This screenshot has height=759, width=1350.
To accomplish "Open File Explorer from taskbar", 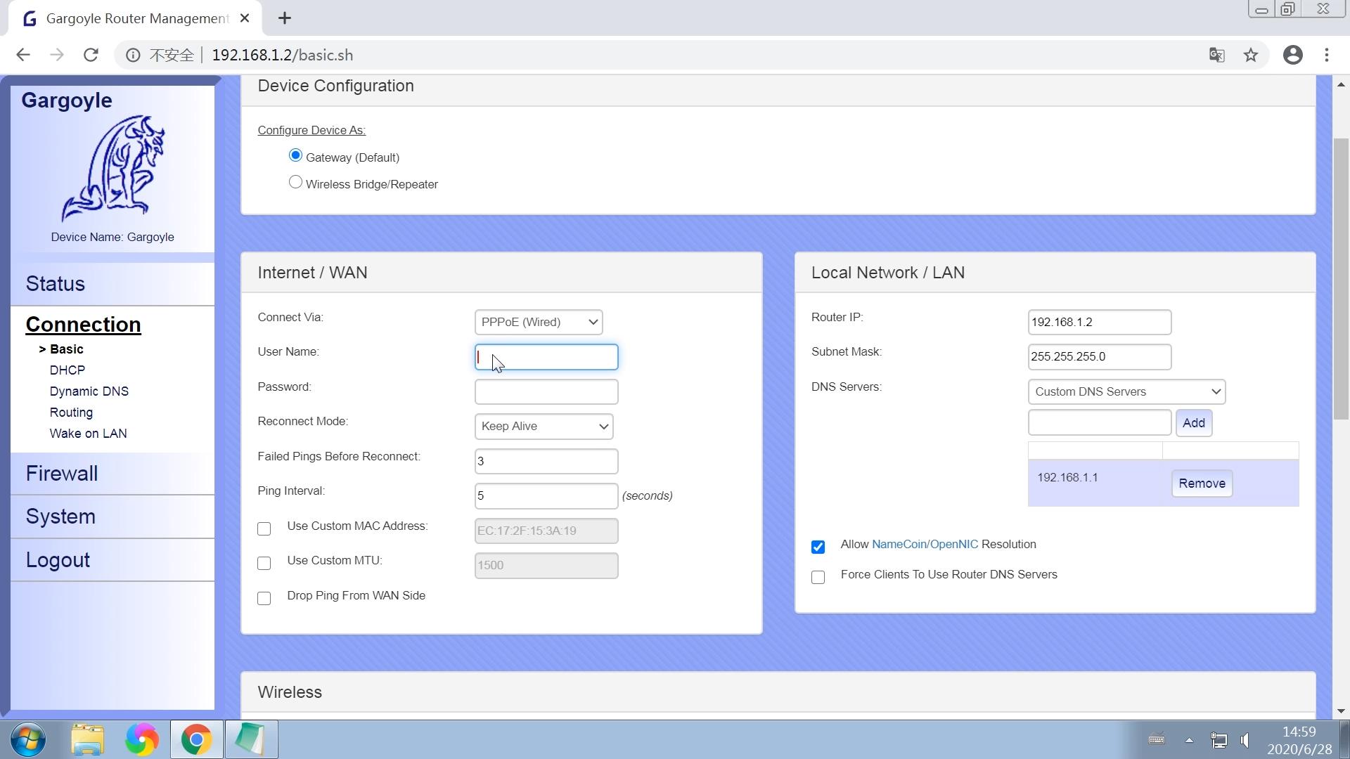I will pos(87,739).
